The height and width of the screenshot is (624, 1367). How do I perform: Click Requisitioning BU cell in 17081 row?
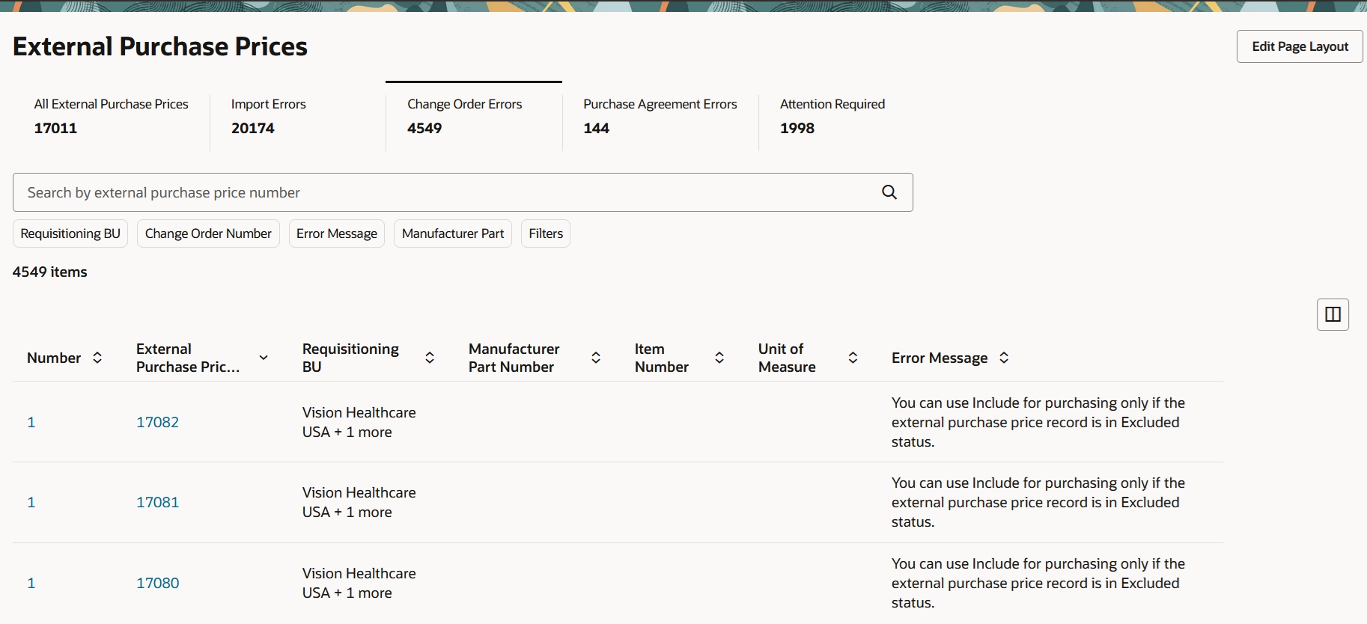359,502
